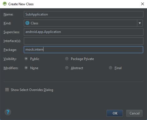The width and height of the screenshot is (147, 120).
Task: Confirm with the OK button
Action: point(115,113)
